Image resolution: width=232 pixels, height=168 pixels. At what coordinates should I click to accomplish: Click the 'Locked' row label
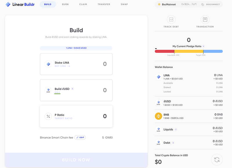(167, 92)
